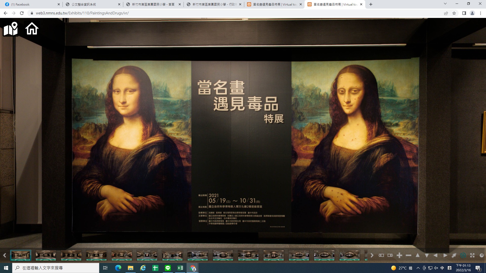Open File Explorer from the taskbar
The width and height of the screenshot is (486, 273).
[x=131, y=268]
